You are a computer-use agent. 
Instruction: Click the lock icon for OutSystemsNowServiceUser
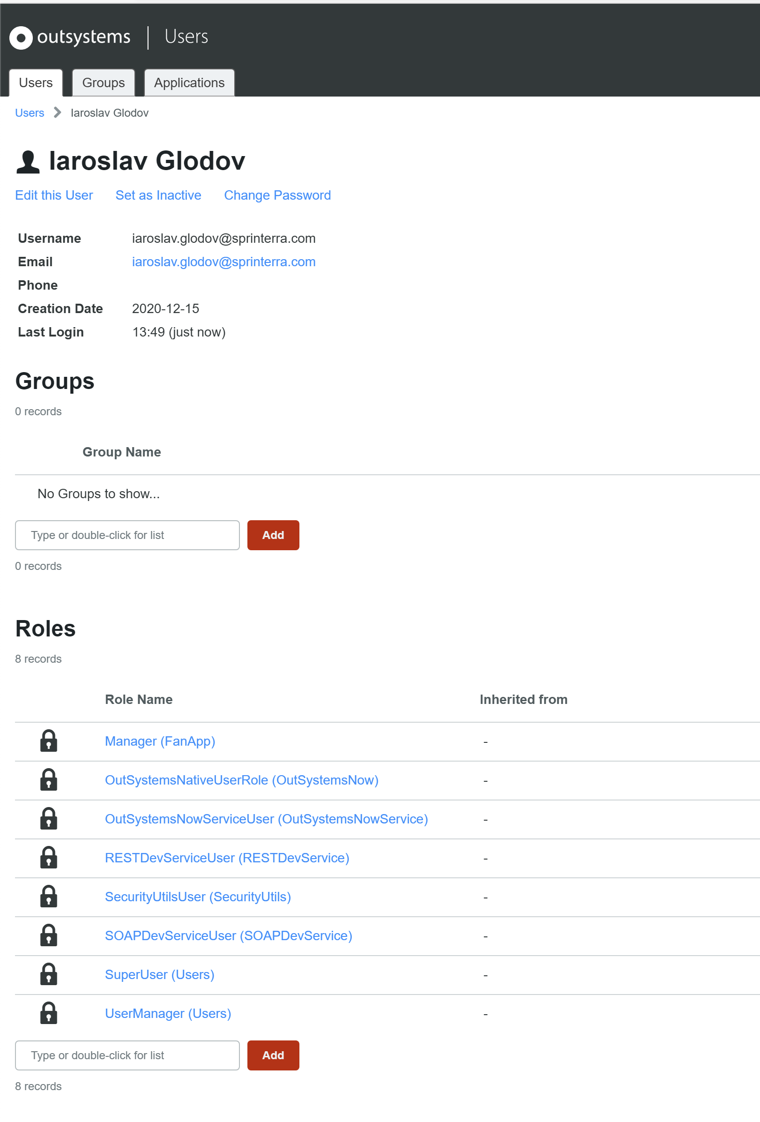[49, 818]
